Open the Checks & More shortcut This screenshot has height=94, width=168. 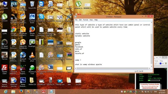click(x=14, y=69)
